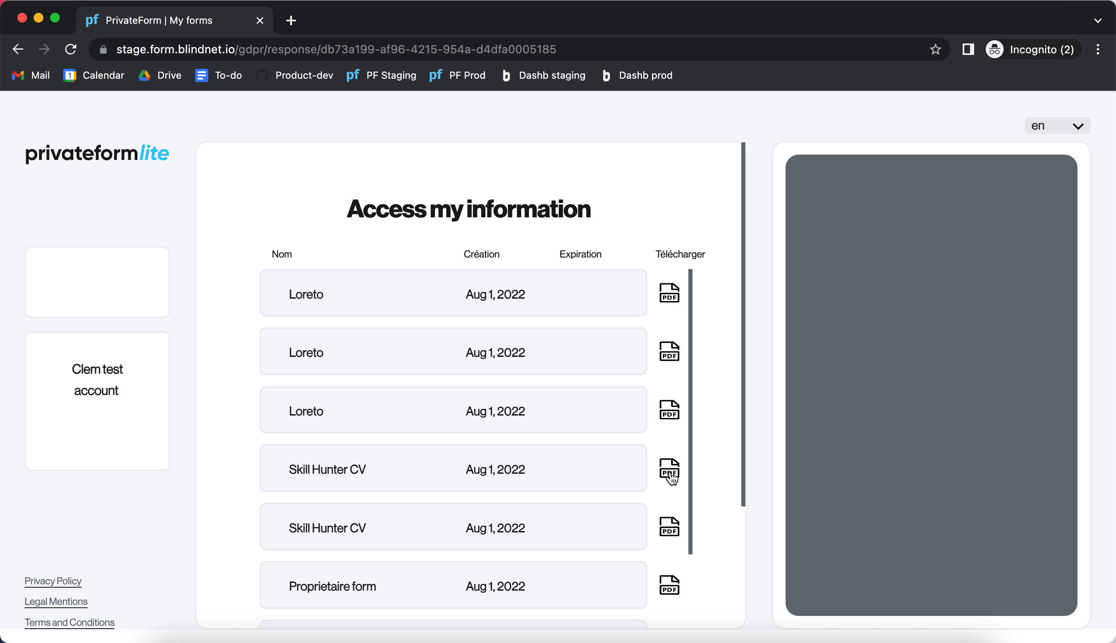Download PDF for third Loreto entry
This screenshot has width=1116, height=643.
[x=669, y=410]
